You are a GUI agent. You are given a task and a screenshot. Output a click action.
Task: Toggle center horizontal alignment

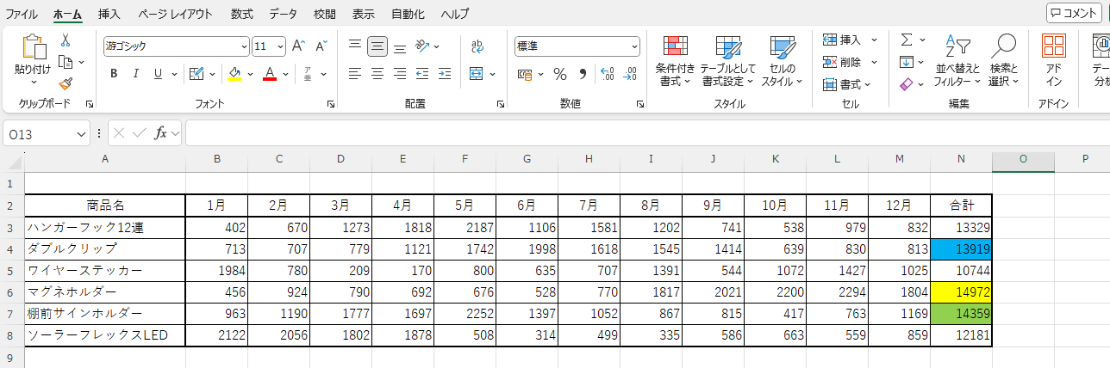point(377,74)
